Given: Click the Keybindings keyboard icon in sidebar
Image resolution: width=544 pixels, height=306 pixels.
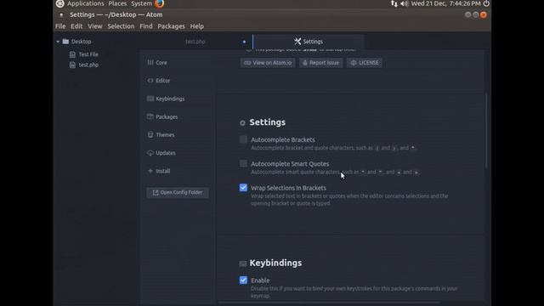Looking at the screenshot, I should tap(150, 99).
